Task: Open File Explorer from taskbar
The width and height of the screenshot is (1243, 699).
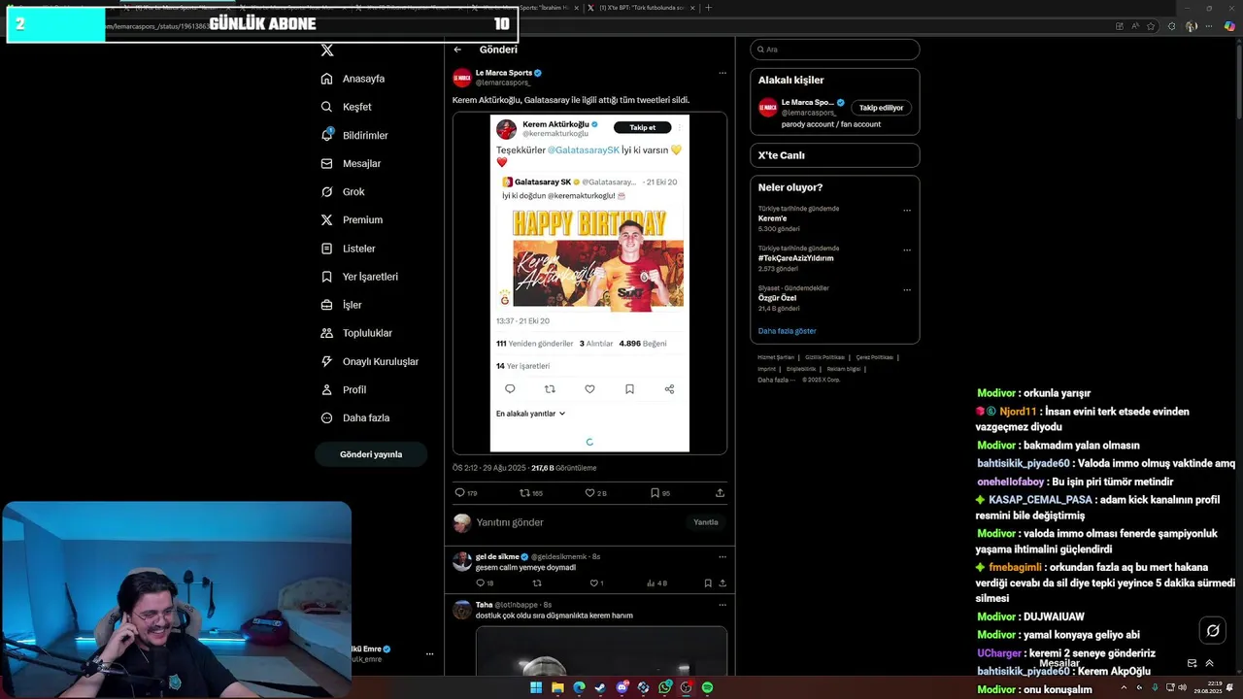Action: (557, 688)
